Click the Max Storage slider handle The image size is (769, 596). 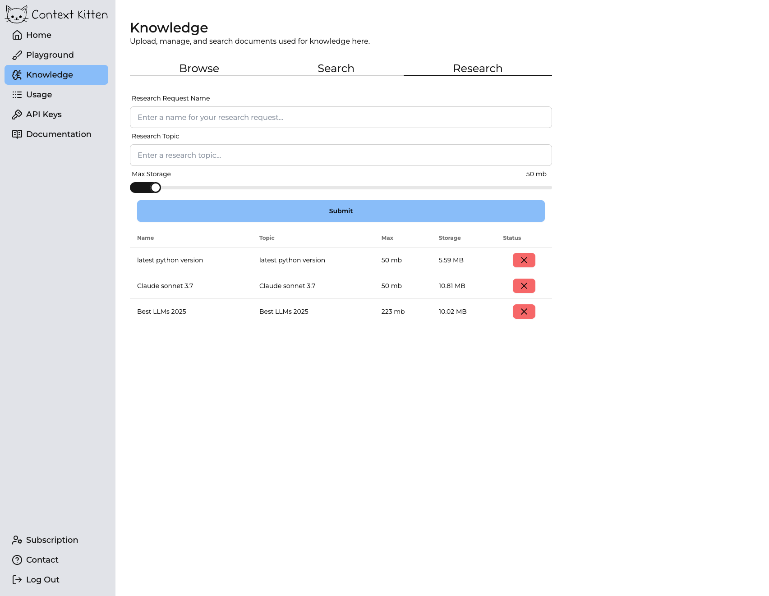point(156,188)
